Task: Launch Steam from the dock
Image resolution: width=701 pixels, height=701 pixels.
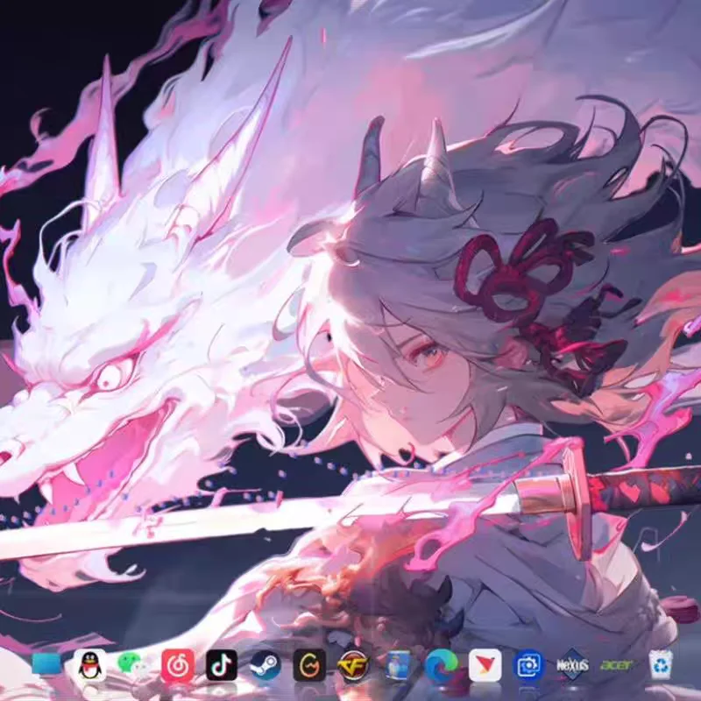Action: point(266,665)
